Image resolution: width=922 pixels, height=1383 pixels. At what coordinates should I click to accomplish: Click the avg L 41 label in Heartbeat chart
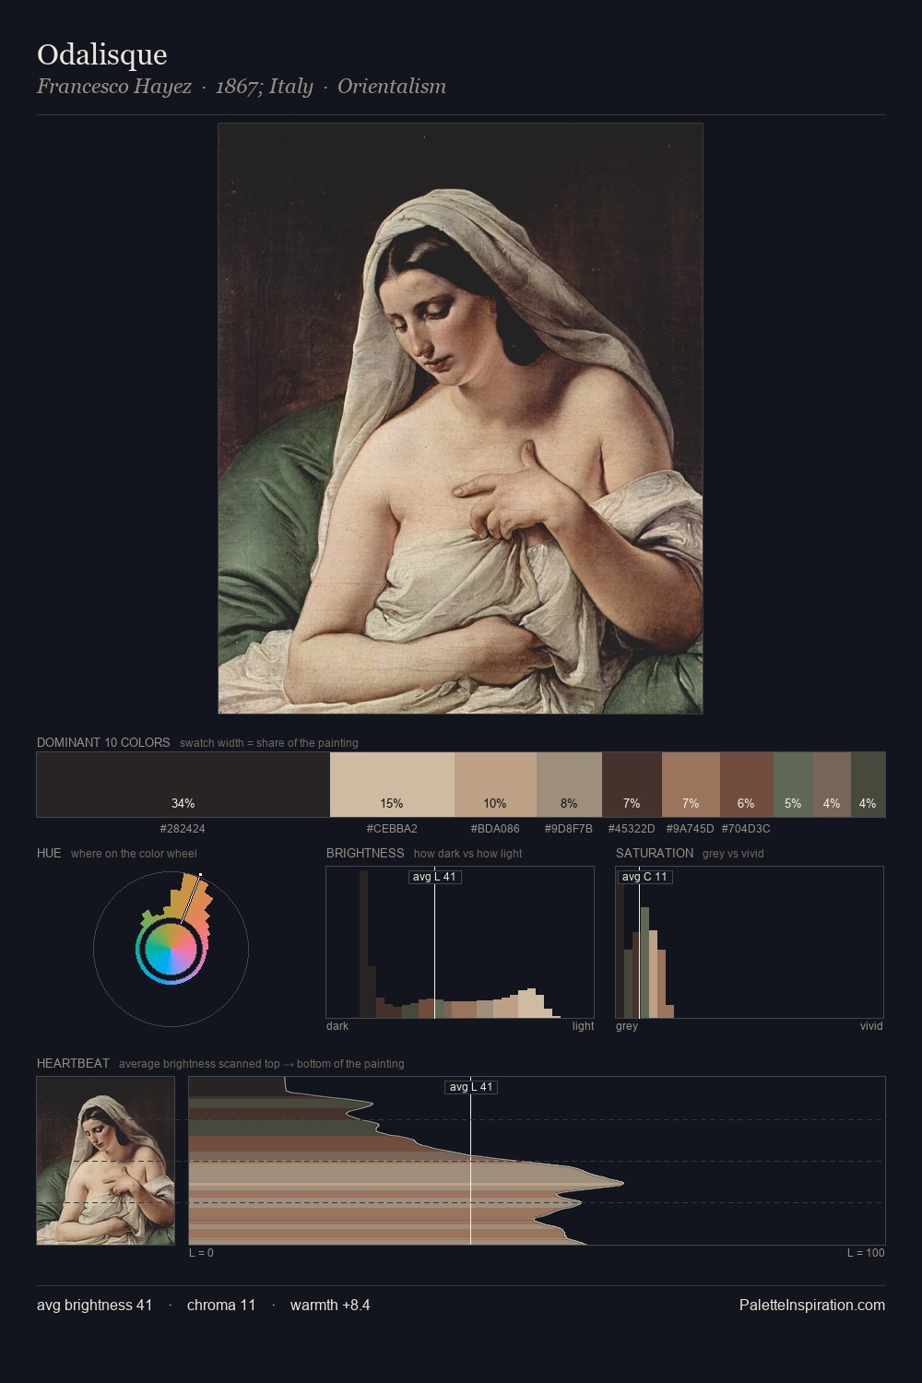[x=471, y=1087]
